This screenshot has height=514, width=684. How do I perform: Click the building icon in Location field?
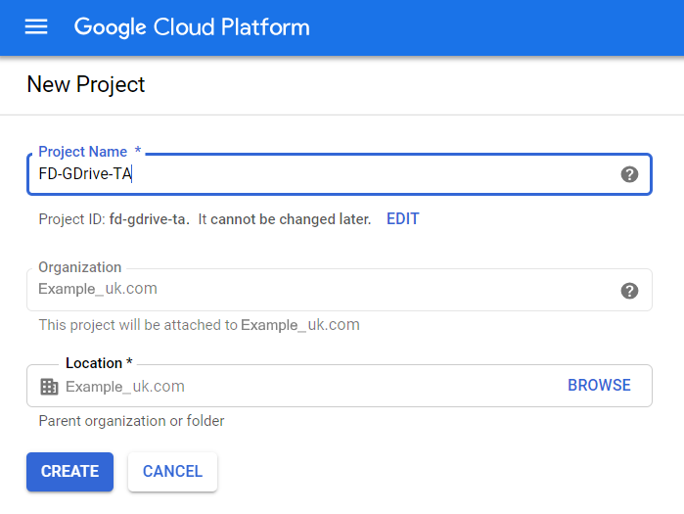49,387
